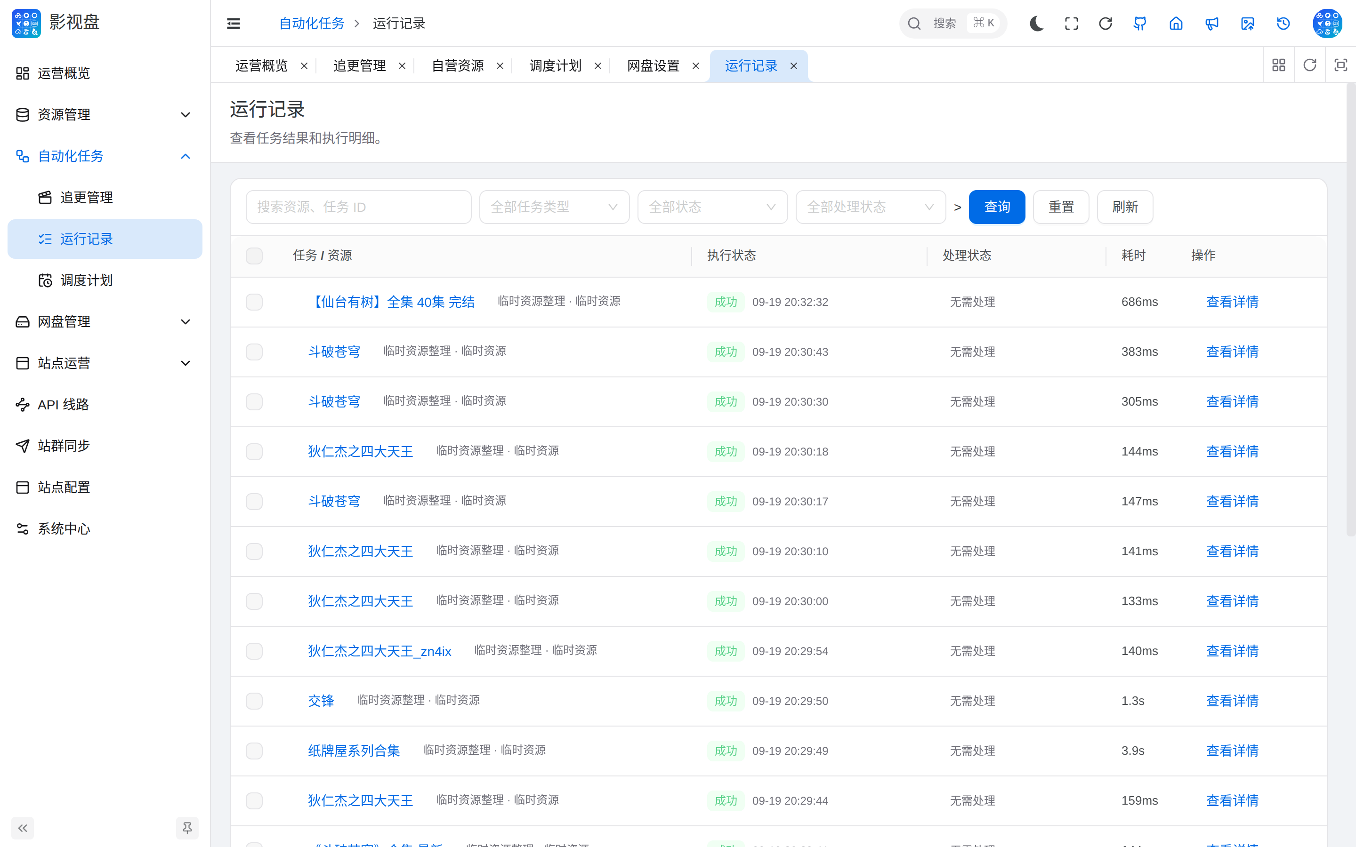Screen dimensions: 1356x847
Task: Open the image icon in header
Action: click(x=1247, y=24)
